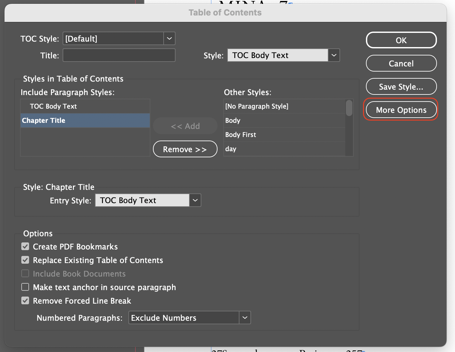The image size is (455, 352).
Task: Open the Numbered Paragraphs dropdown
Action: click(x=245, y=318)
